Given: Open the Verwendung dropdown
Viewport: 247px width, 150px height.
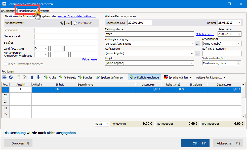Looking at the screenshot, I should (222, 44).
